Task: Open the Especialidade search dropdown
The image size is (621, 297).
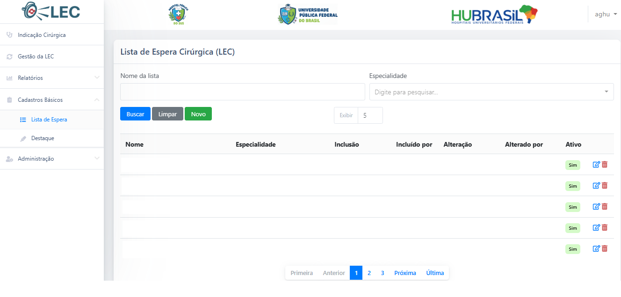Action: pyautogui.click(x=491, y=92)
